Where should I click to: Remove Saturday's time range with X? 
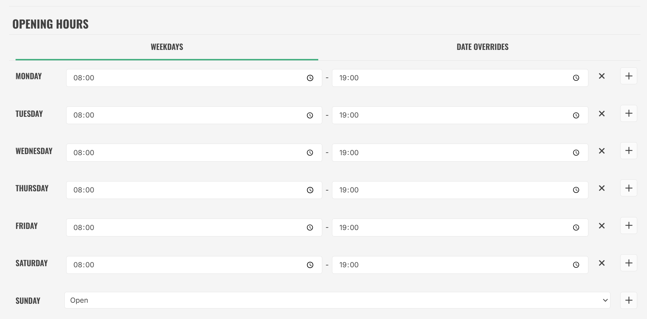click(x=601, y=263)
